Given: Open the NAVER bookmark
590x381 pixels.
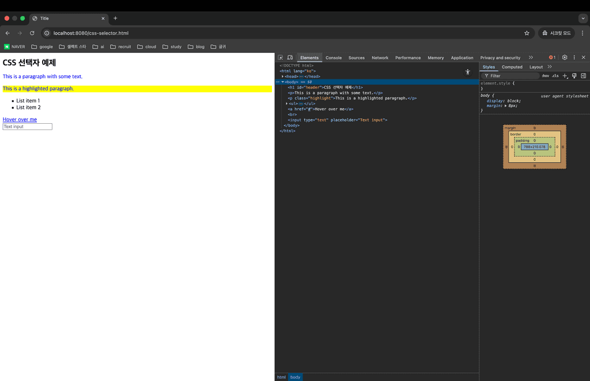Looking at the screenshot, I should click(14, 47).
